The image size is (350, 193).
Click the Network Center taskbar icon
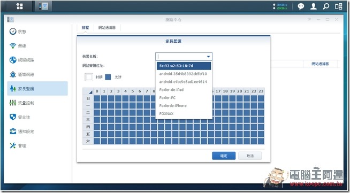click(x=43, y=6)
